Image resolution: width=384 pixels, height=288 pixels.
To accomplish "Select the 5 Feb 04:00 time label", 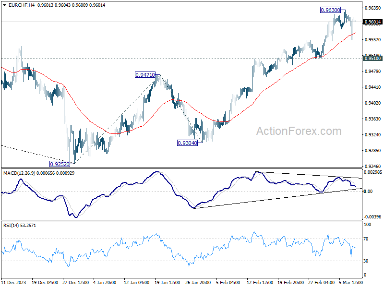I will (228, 282).
